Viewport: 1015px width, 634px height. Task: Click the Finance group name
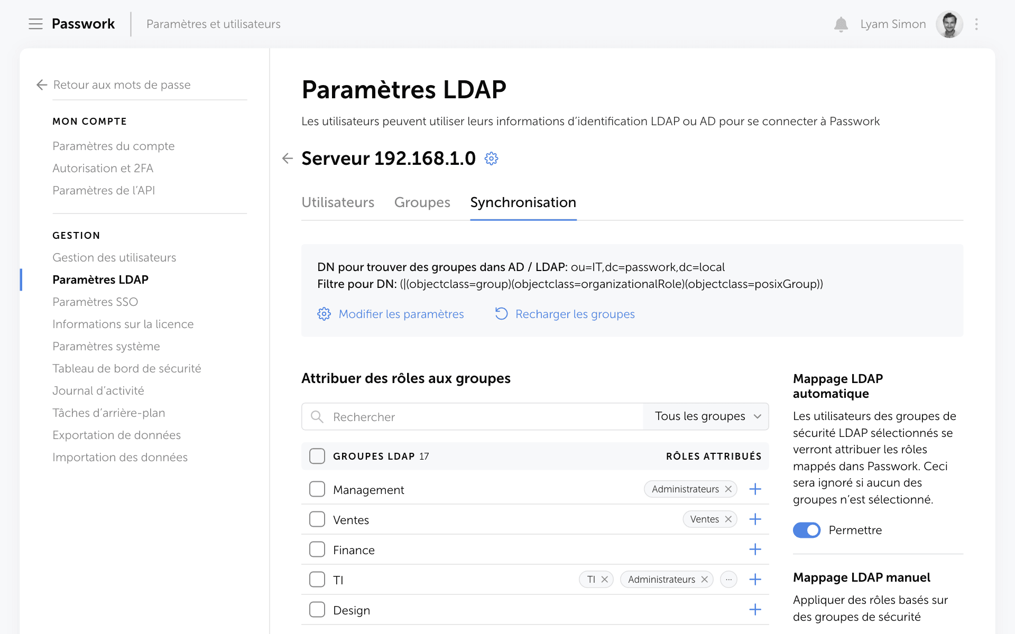click(x=354, y=550)
